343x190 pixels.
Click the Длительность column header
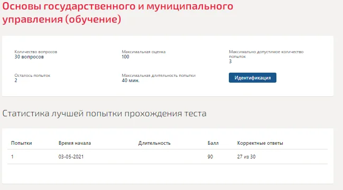[x=154, y=143]
